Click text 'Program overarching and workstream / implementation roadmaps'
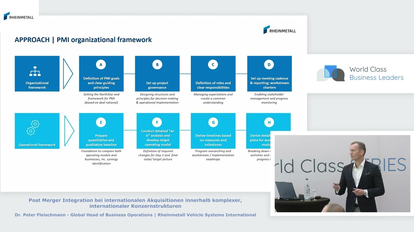This screenshot has height=232, width=414. coord(213,155)
